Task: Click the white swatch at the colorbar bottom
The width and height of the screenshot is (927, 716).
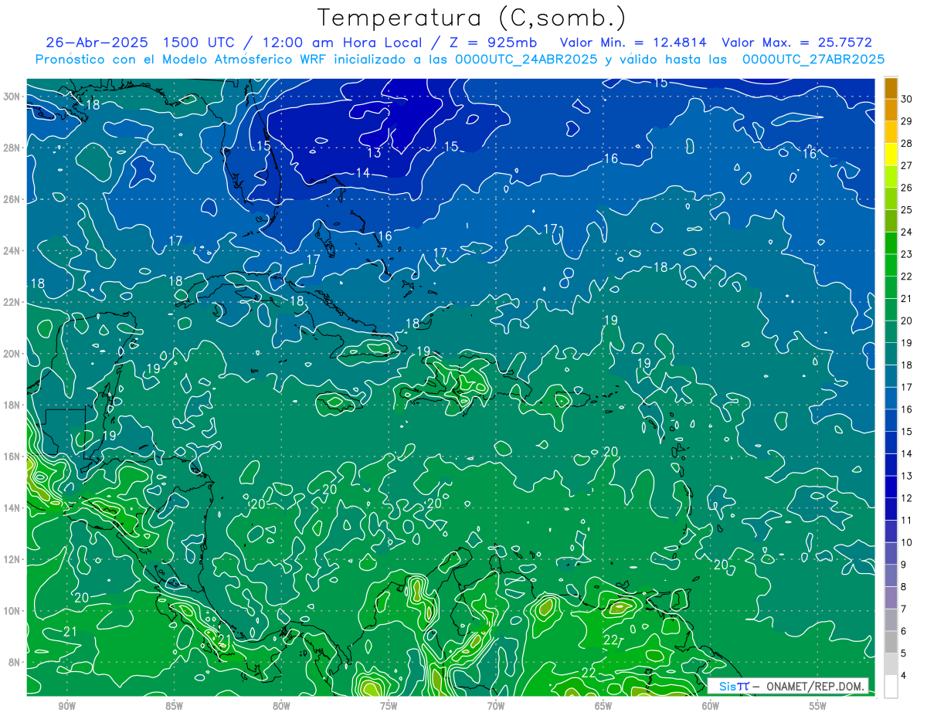Action: [891, 687]
